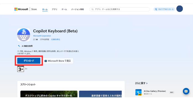
Task: Open the 仕事効率化 category link
Action: (x=56, y=39)
